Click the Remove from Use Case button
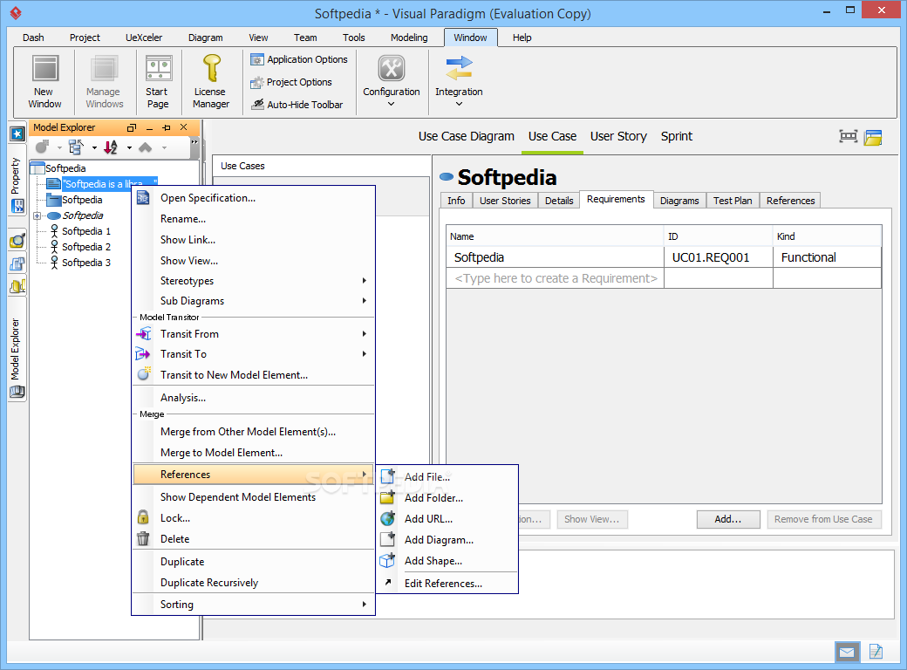This screenshot has height=670, width=907. pyautogui.click(x=823, y=520)
